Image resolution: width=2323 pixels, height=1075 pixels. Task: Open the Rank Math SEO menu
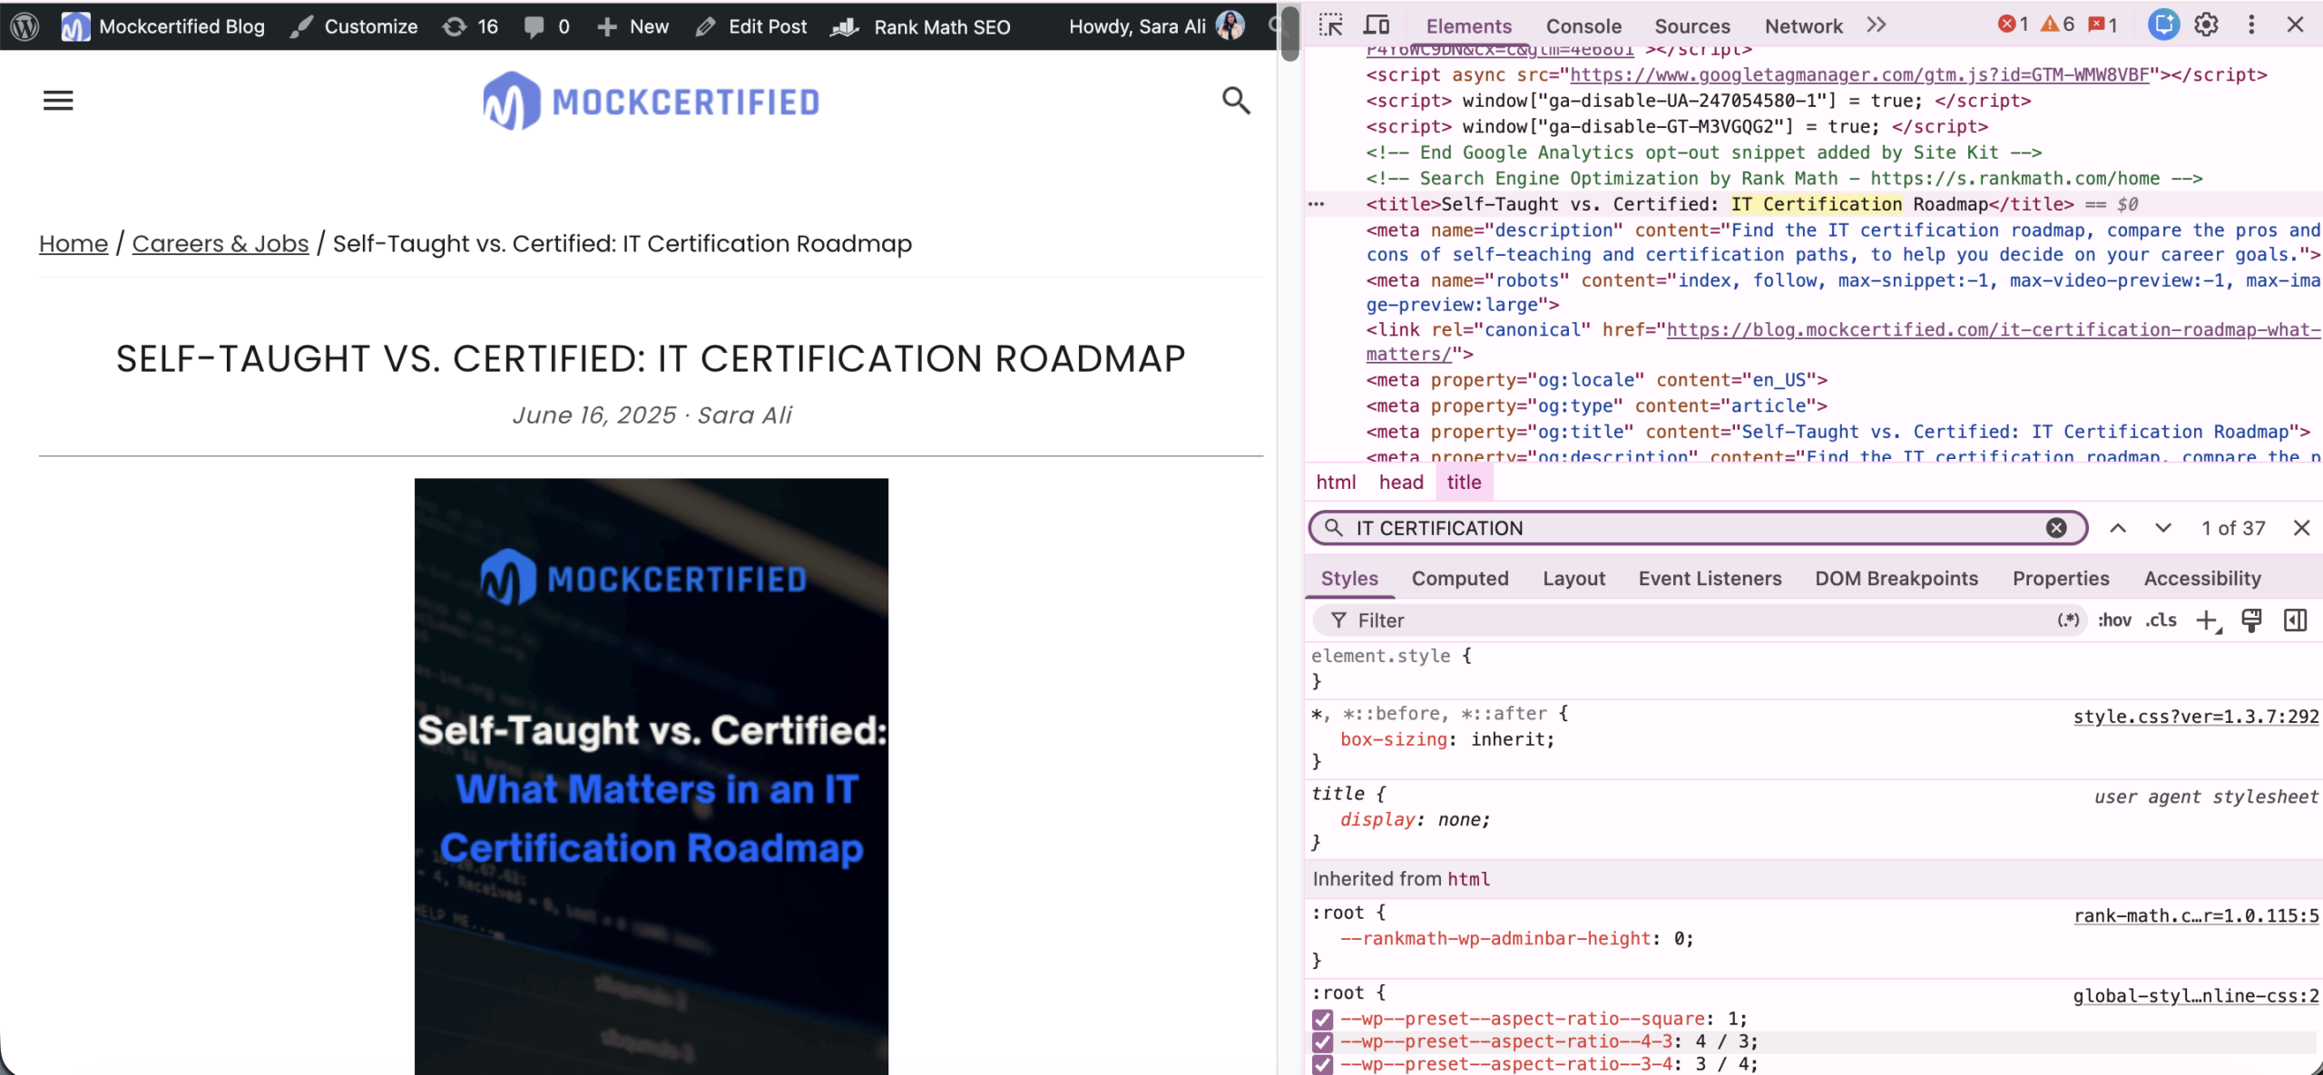(921, 26)
